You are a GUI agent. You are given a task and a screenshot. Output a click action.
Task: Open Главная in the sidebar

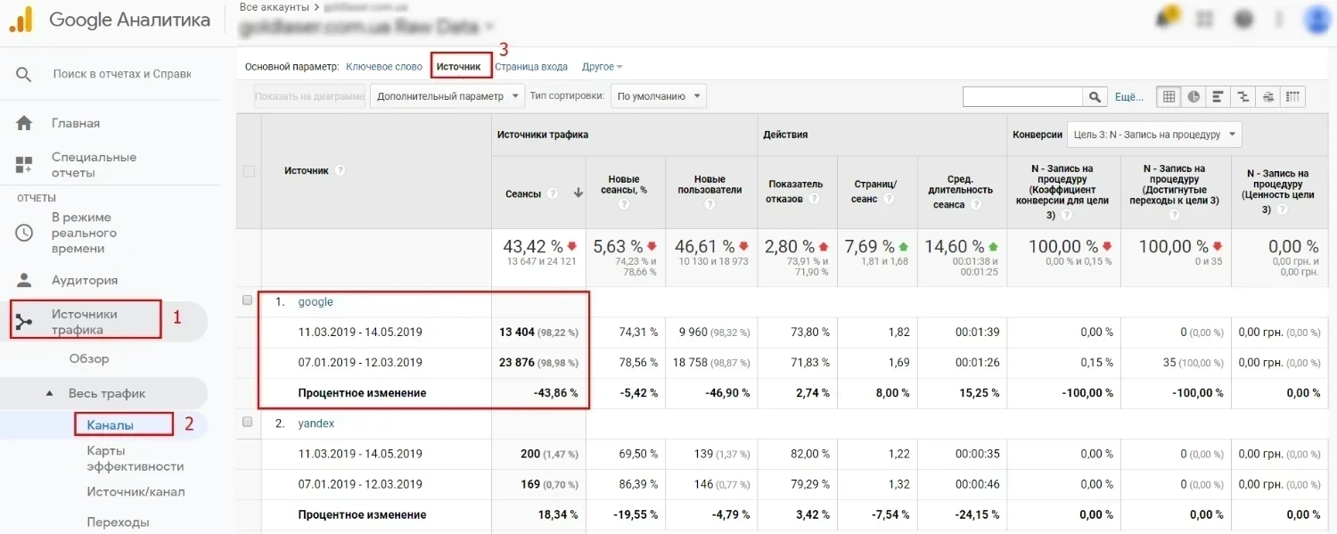pyautogui.click(x=76, y=123)
